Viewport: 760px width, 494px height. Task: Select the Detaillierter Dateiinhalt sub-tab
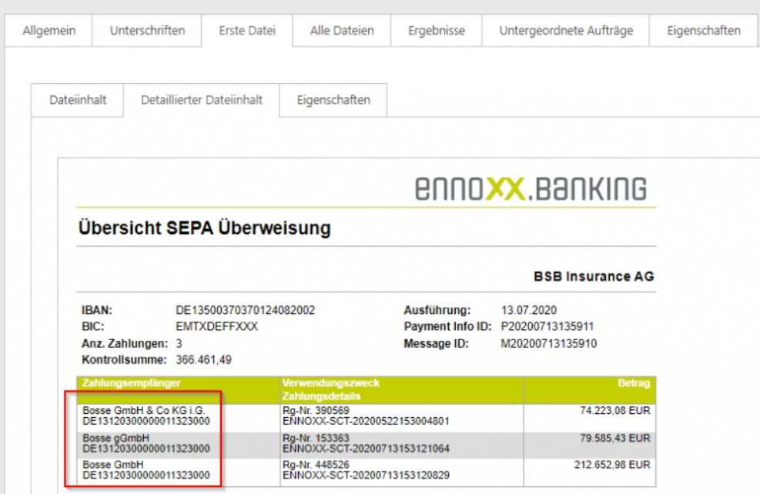click(x=201, y=100)
